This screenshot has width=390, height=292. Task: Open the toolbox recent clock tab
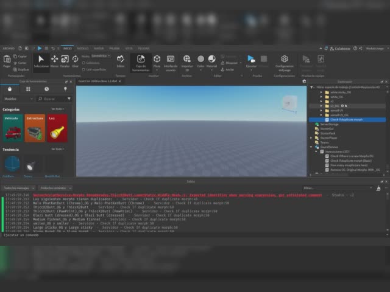coord(46,89)
